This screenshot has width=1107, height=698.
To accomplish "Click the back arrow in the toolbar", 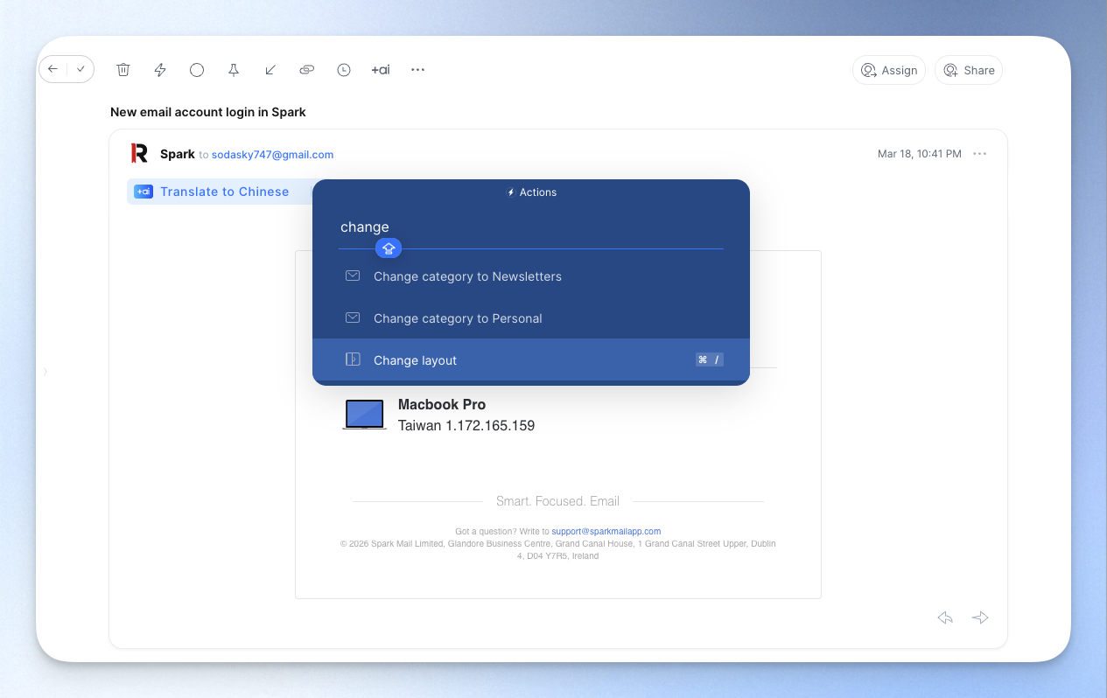I will pyautogui.click(x=53, y=69).
